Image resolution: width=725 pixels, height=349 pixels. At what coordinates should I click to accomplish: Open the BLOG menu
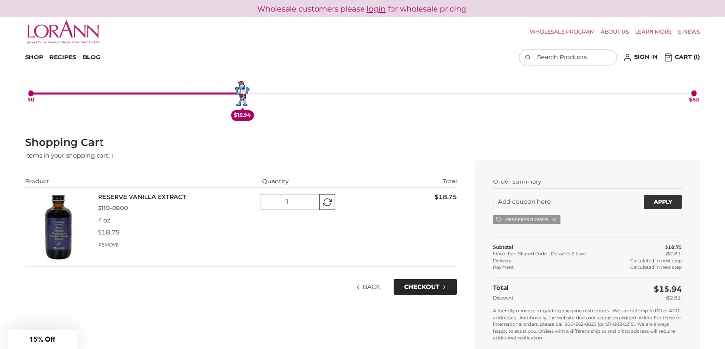(91, 57)
